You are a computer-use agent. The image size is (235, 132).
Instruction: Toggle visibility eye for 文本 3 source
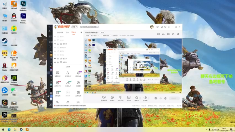[55, 40]
